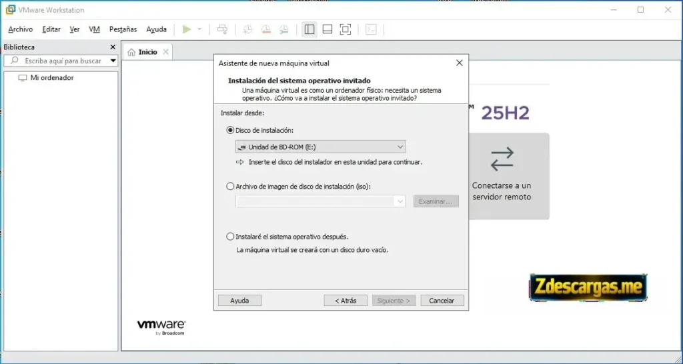This screenshot has height=364, width=683.
Task: Open the Editar menu
Action: 51,29
